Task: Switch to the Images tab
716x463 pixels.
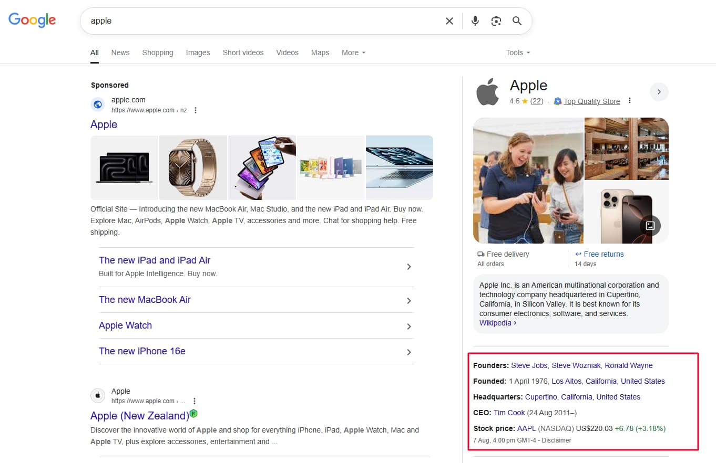Action: pyautogui.click(x=198, y=52)
